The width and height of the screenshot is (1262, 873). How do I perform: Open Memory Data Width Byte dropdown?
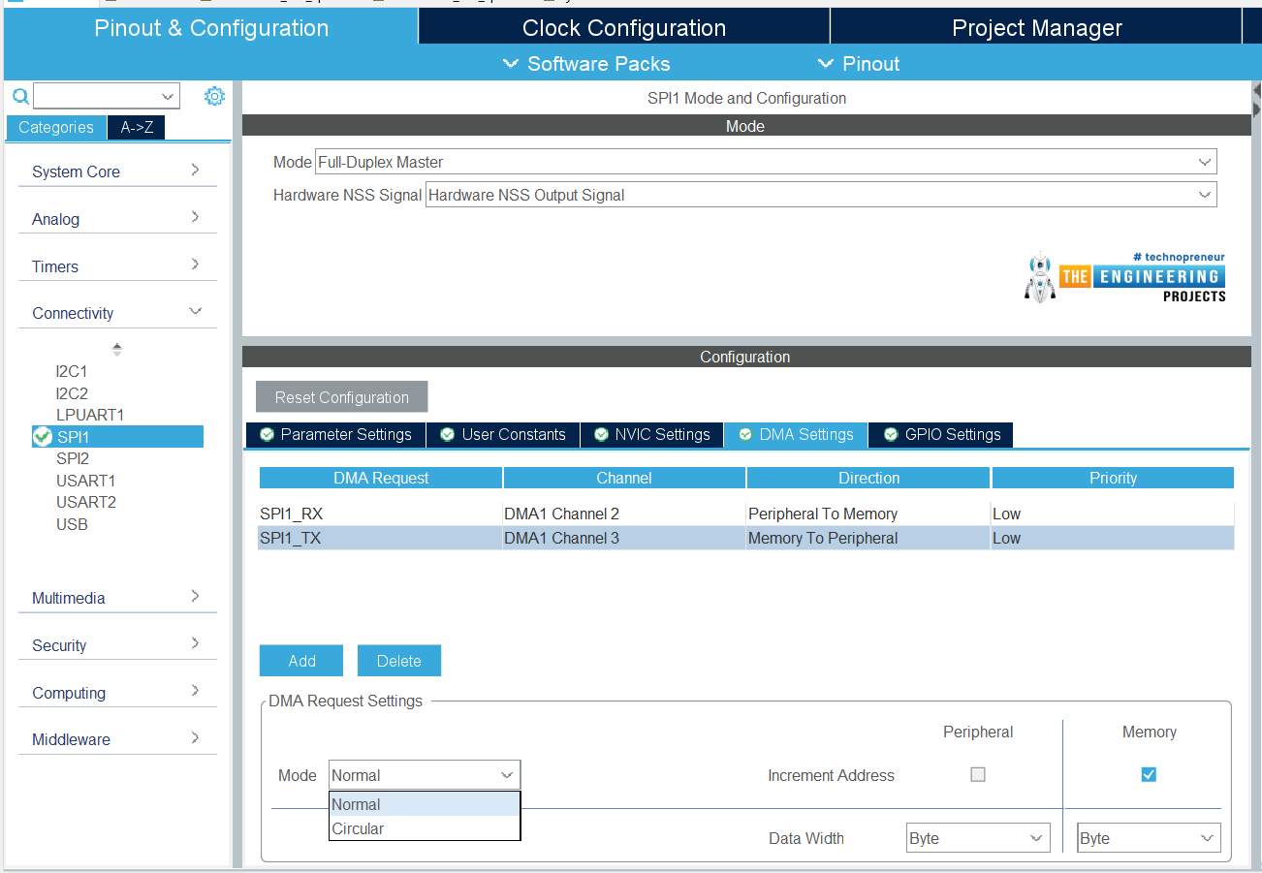[x=1149, y=838]
